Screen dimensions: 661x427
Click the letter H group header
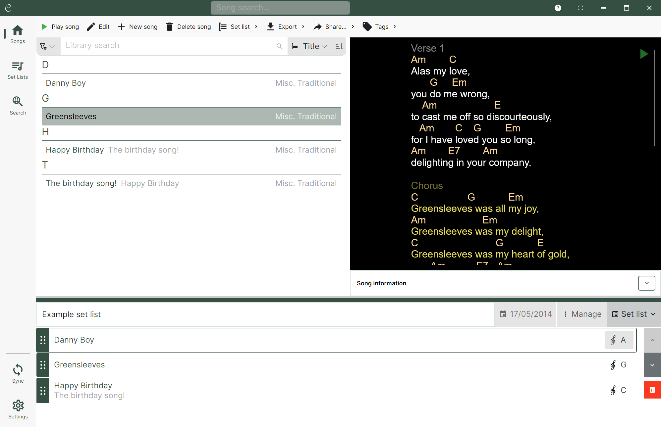pyautogui.click(x=45, y=132)
